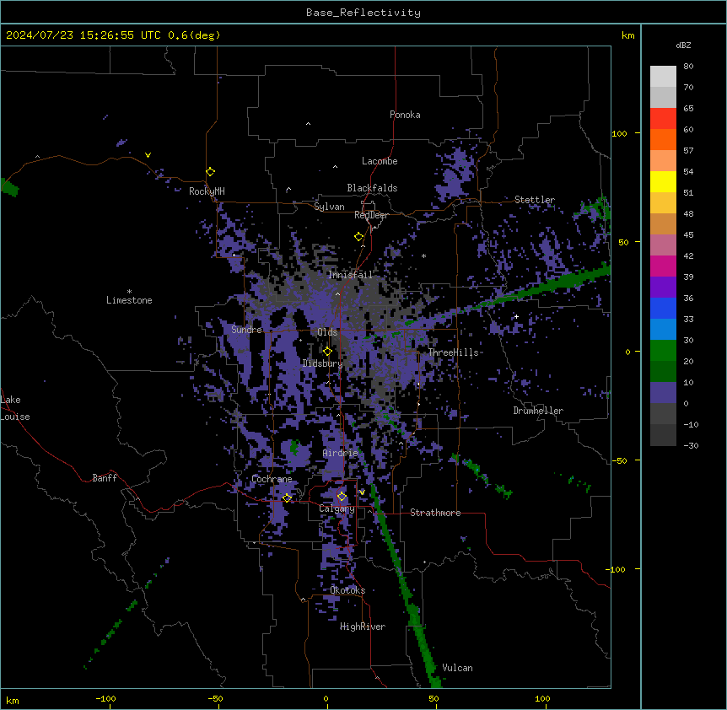
Task: Click the purple 10 dBZ legend swatch
Action: (x=663, y=393)
